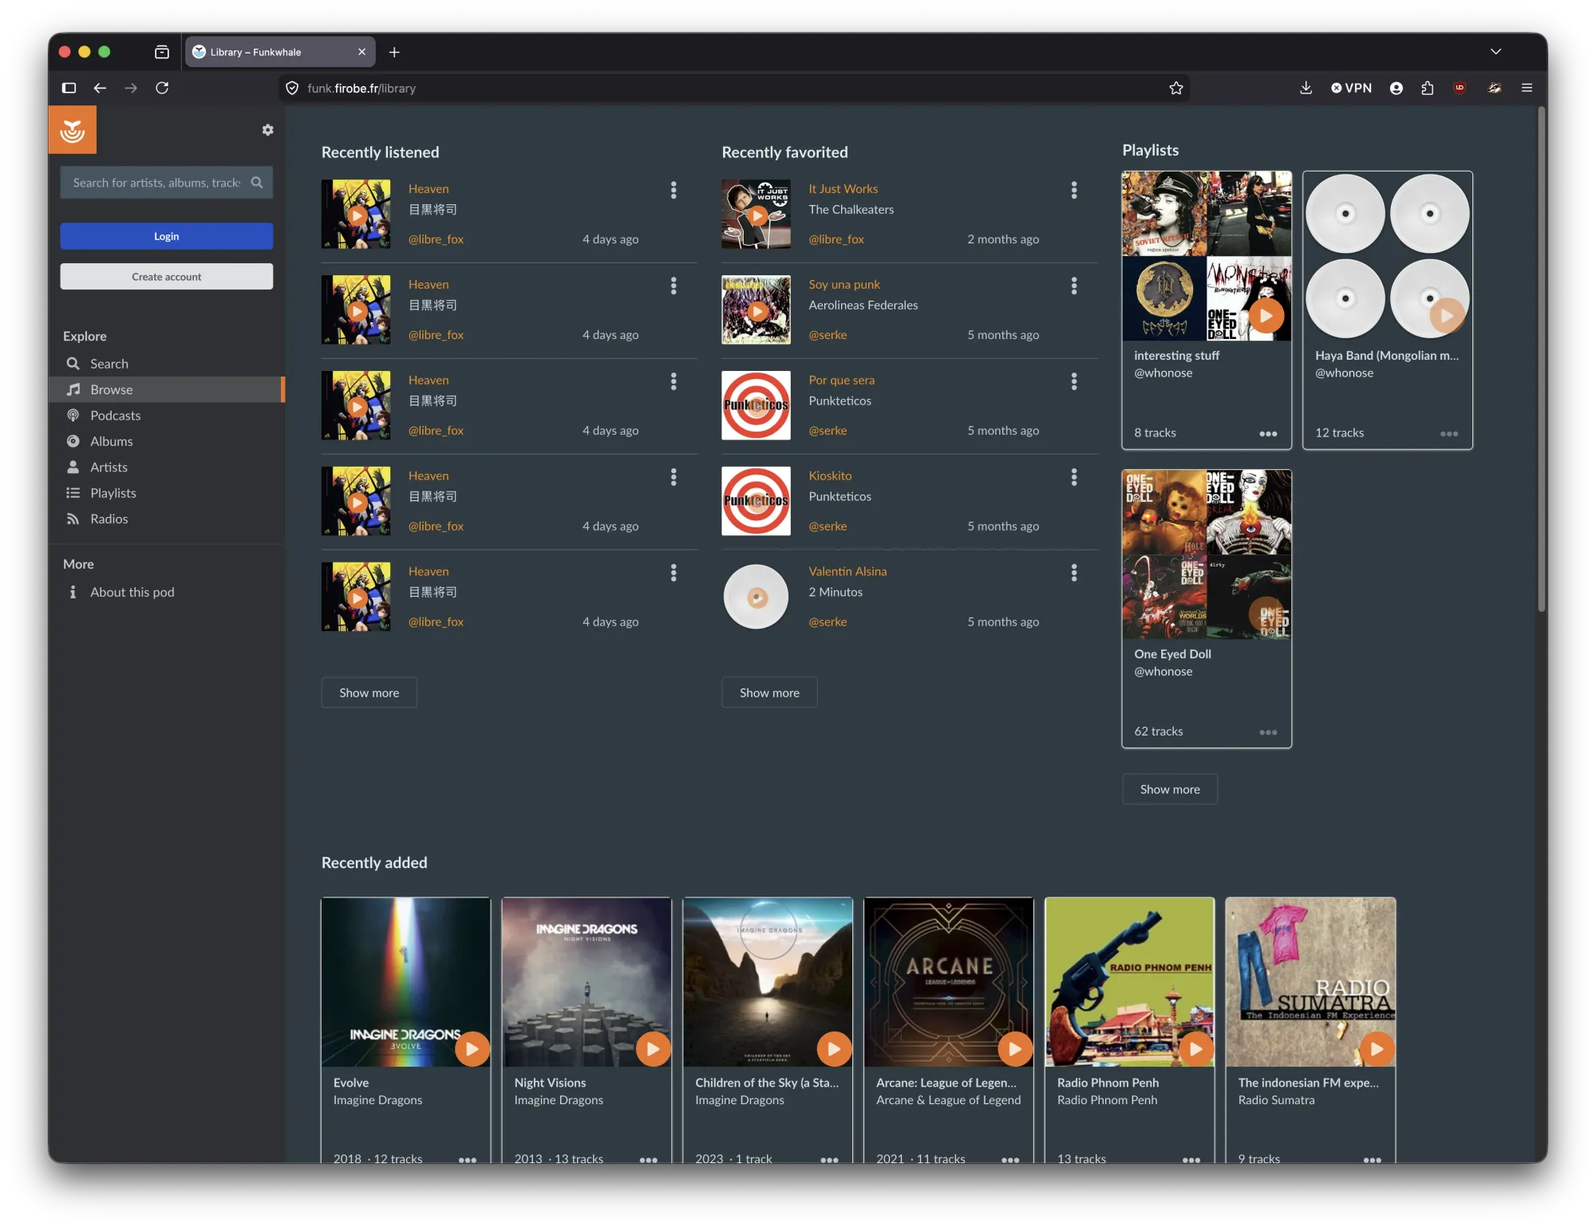Open @serke profile under Kioskito
Screen dimensions: 1596x1227
[x=828, y=527]
